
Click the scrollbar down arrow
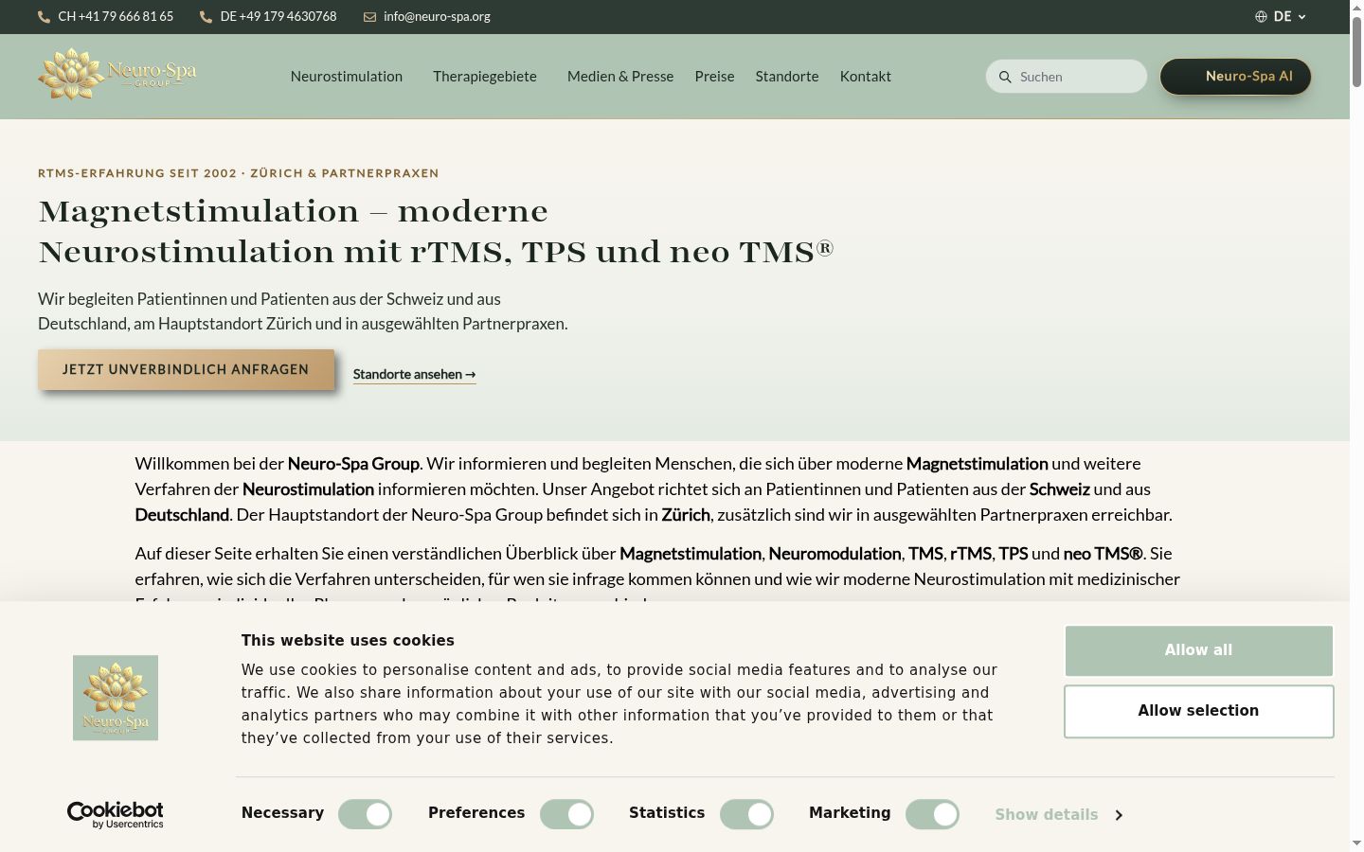(1356, 843)
